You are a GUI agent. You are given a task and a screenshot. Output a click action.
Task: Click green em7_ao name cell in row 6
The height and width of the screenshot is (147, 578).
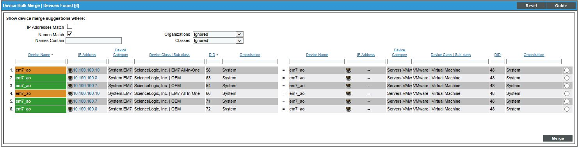tap(41, 109)
